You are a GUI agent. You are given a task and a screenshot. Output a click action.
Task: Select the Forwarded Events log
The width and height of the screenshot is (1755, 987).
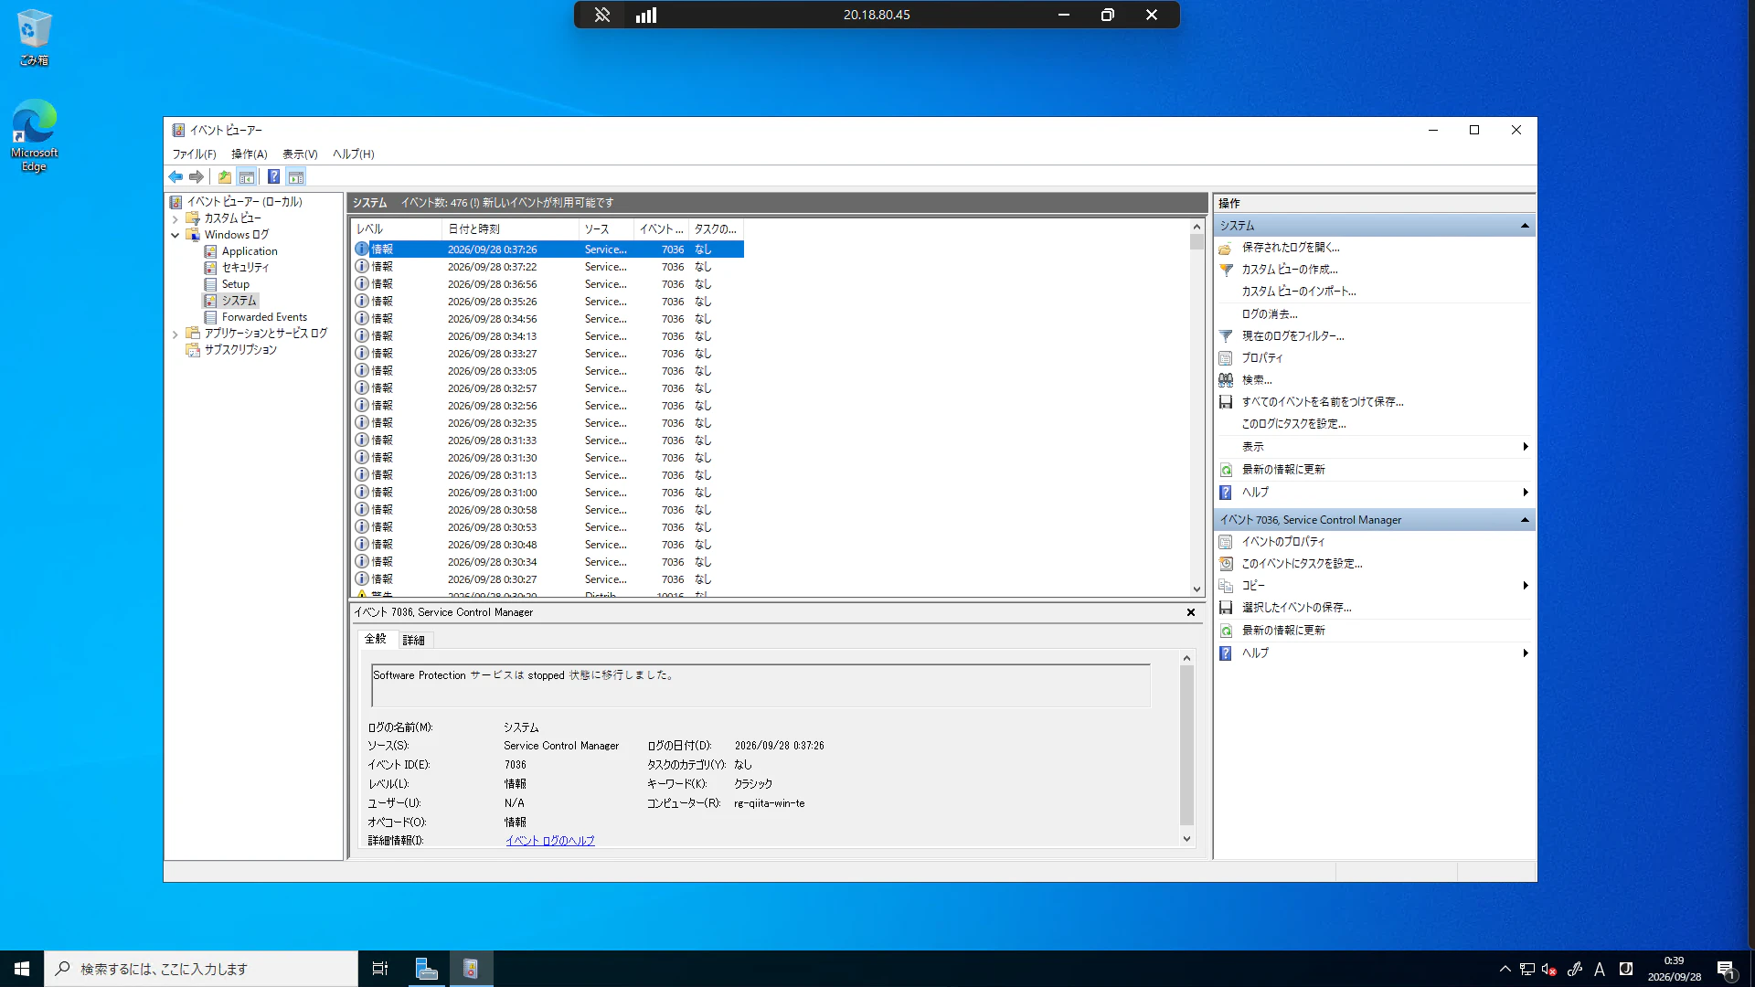pyautogui.click(x=264, y=317)
